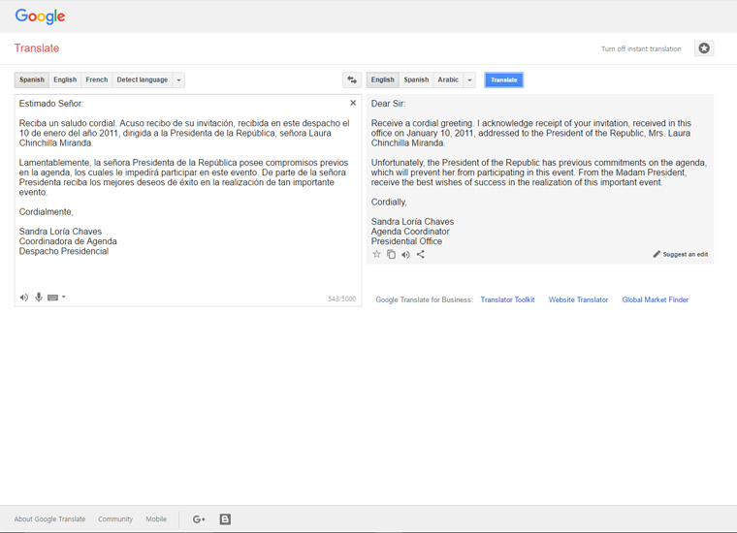The height and width of the screenshot is (533, 737).
Task: Click 'Presidential Office' in the translation
Action: point(406,241)
